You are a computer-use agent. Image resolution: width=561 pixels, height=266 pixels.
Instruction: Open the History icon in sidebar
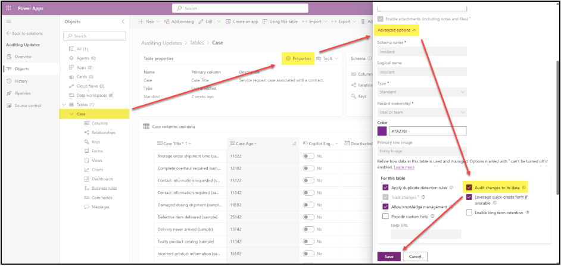tap(8, 81)
